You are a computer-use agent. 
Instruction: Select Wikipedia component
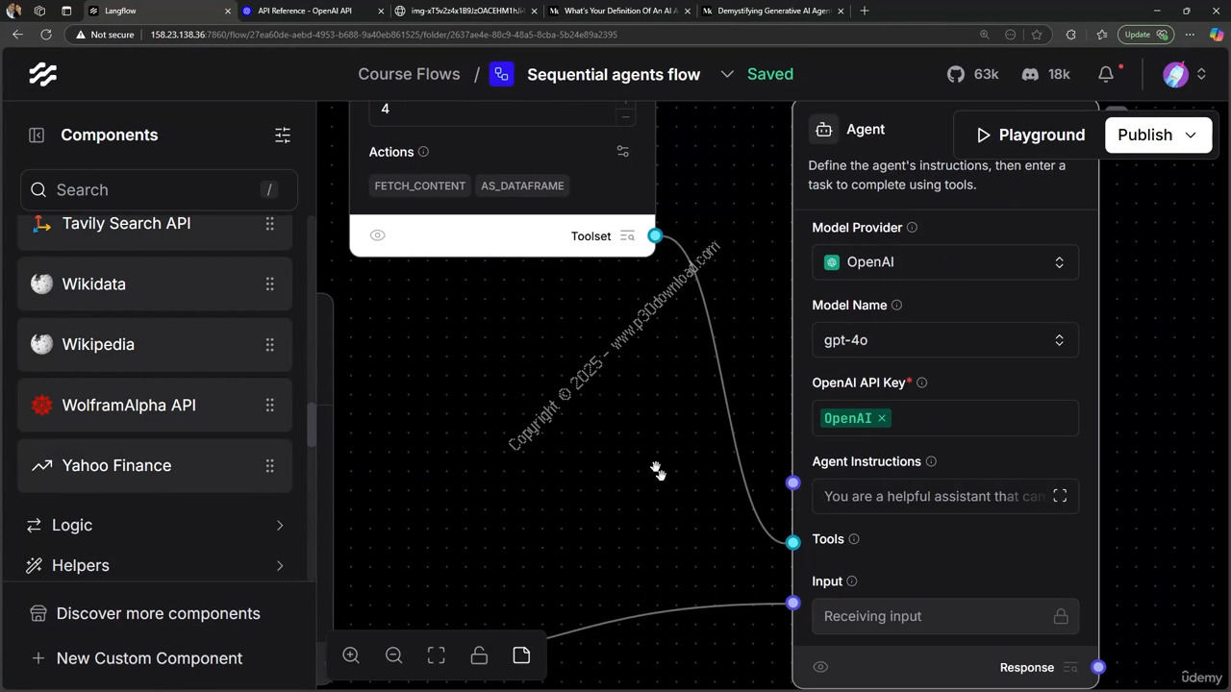(x=155, y=345)
